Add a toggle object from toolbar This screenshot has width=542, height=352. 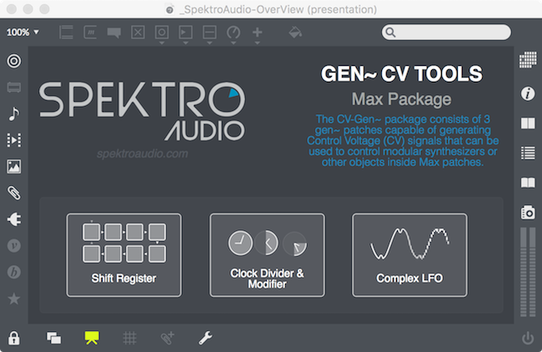coord(138,33)
